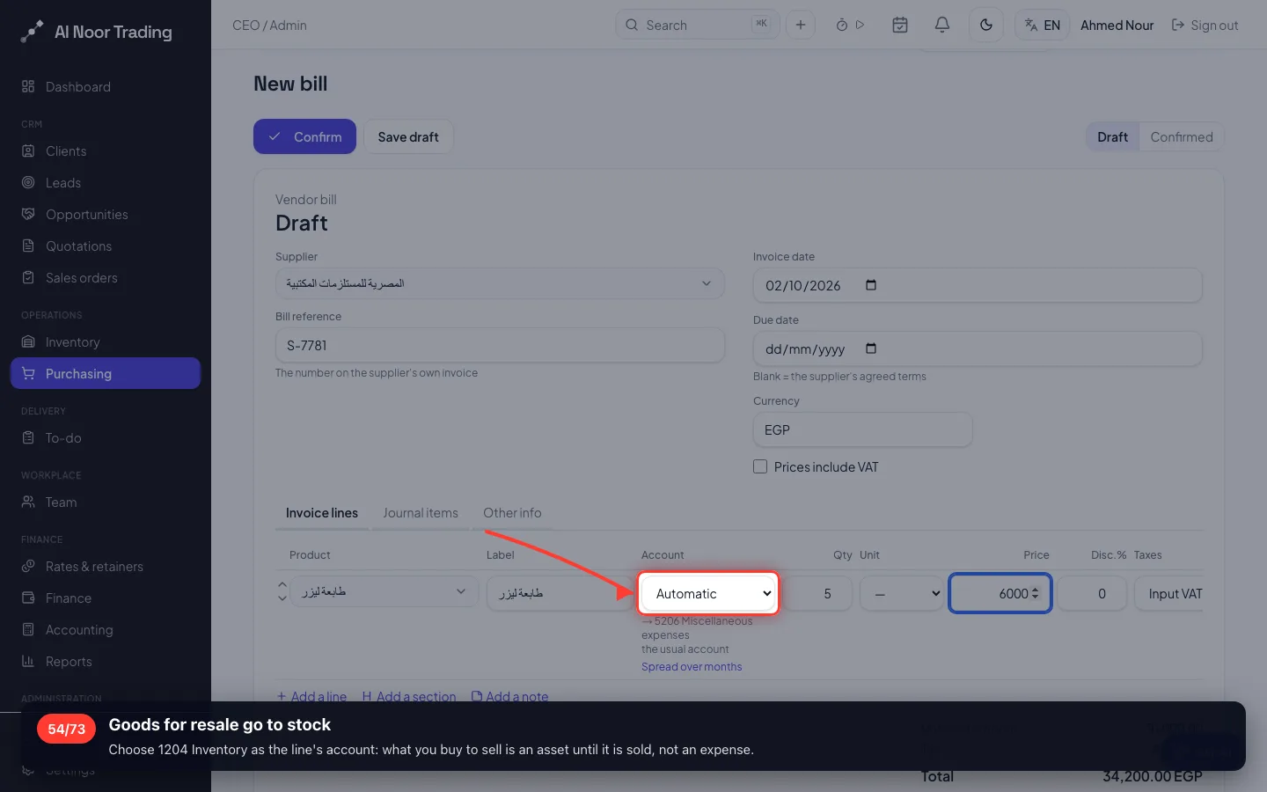Screen dimensions: 1267x792
Task: Click the Sign out link
Action: tap(1205, 25)
